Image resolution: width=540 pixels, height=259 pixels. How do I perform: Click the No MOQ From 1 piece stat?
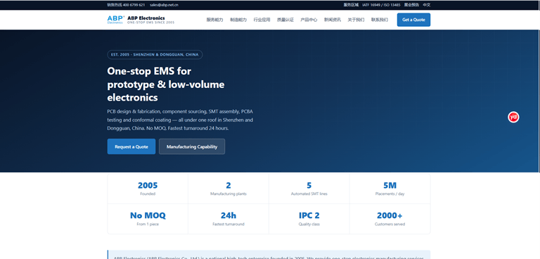[x=148, y=219]
